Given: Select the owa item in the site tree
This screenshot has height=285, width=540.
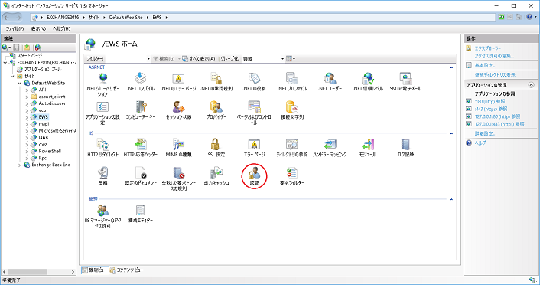Looking at the screenshot, I should point(43,145).
